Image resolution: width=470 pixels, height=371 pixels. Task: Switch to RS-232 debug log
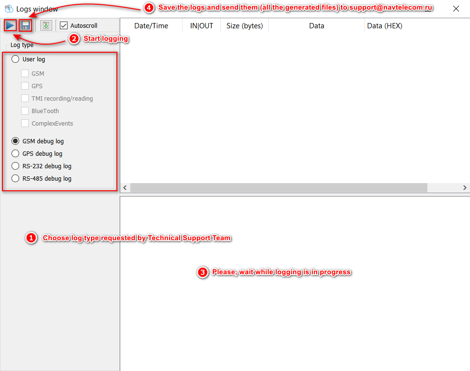pyautogui.click(x=15, y=166)
